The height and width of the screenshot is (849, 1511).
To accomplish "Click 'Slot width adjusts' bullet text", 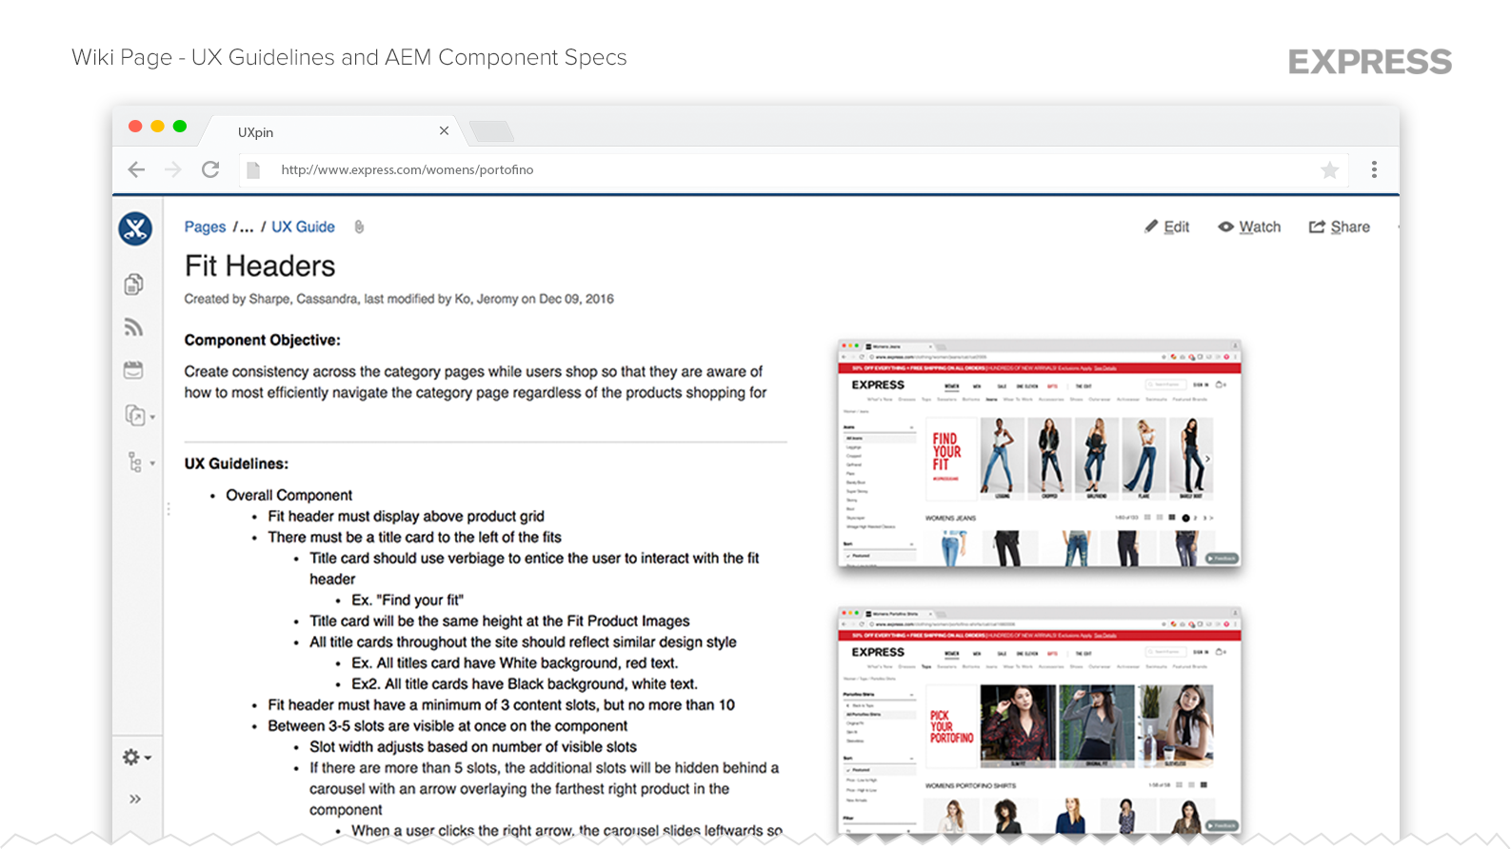I will (473, 746).
